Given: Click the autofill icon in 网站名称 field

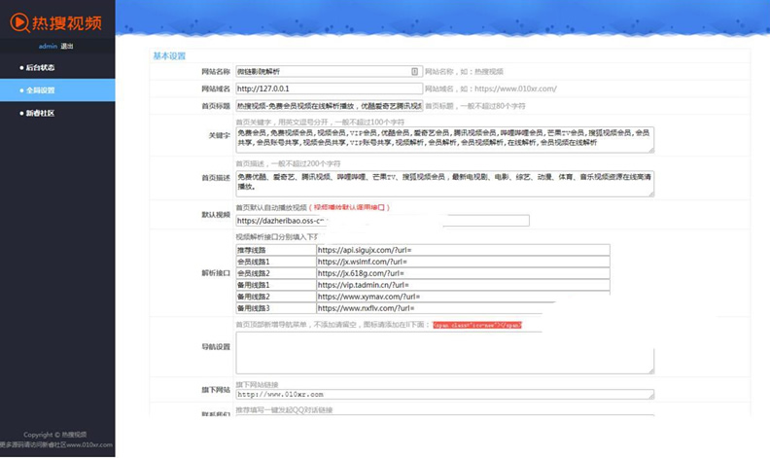Looking at the screenshot, I should [x=415, y=71].
